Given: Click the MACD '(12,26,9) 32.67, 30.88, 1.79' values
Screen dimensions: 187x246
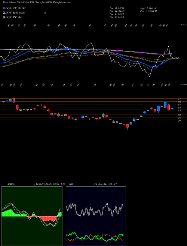Looking at the screenshot, I should click(x=50, y=184).
